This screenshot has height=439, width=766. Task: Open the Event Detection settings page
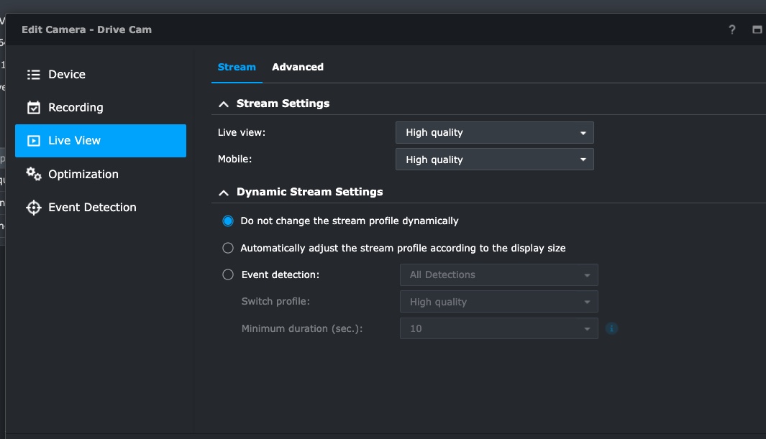click(92, 208)
